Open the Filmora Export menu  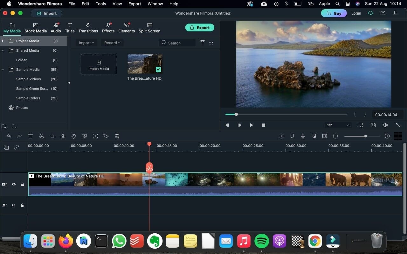click(x=135, y=4)
